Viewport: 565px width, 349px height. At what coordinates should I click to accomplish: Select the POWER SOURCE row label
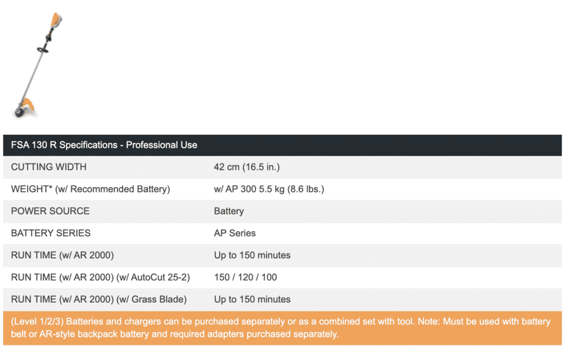tap(50, 211)
